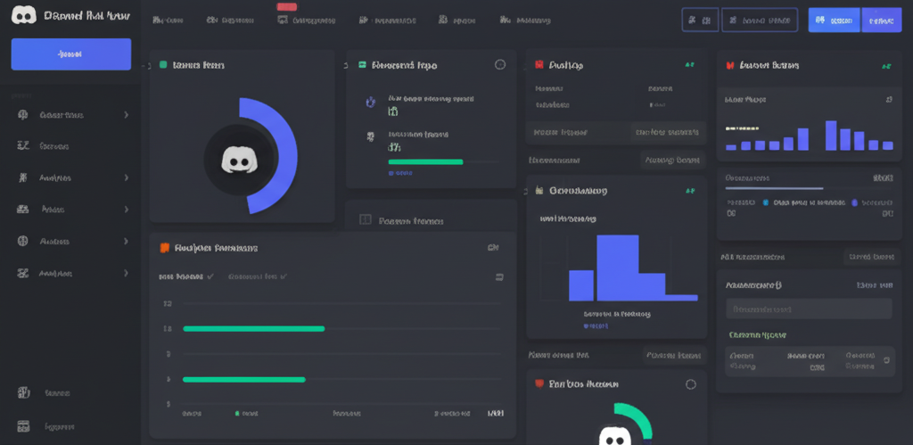The height and width of the screenshot is (445, 913).
Task: Click the small outlined button in the top bar
Action: [x=700, y=20]
